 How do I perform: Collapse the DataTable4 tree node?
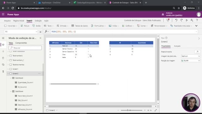tap(11, 92)
